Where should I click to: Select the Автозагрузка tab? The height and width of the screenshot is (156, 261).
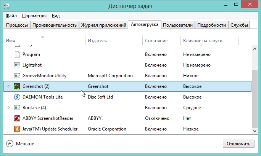coord(145,25)
